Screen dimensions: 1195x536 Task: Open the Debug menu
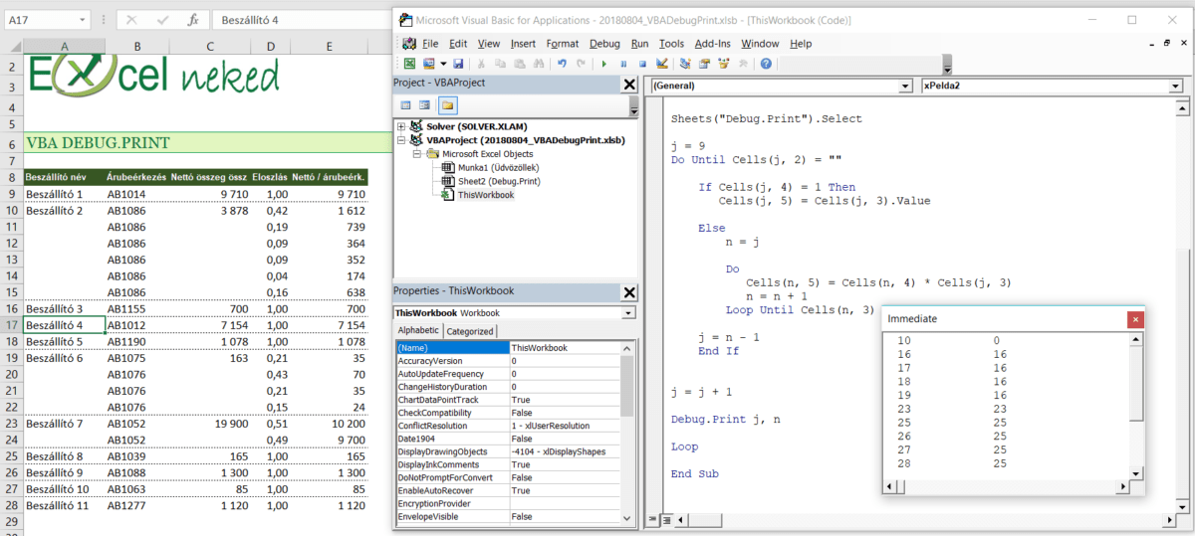click(x=604, y=44)
